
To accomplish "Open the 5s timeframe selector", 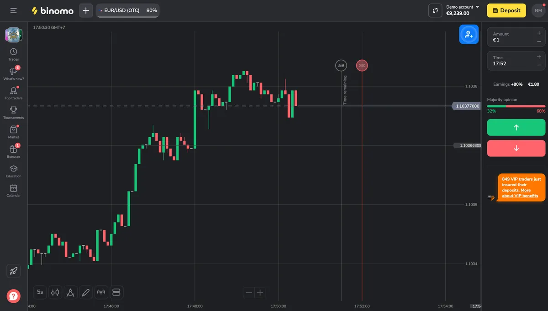I will point(40,292).
